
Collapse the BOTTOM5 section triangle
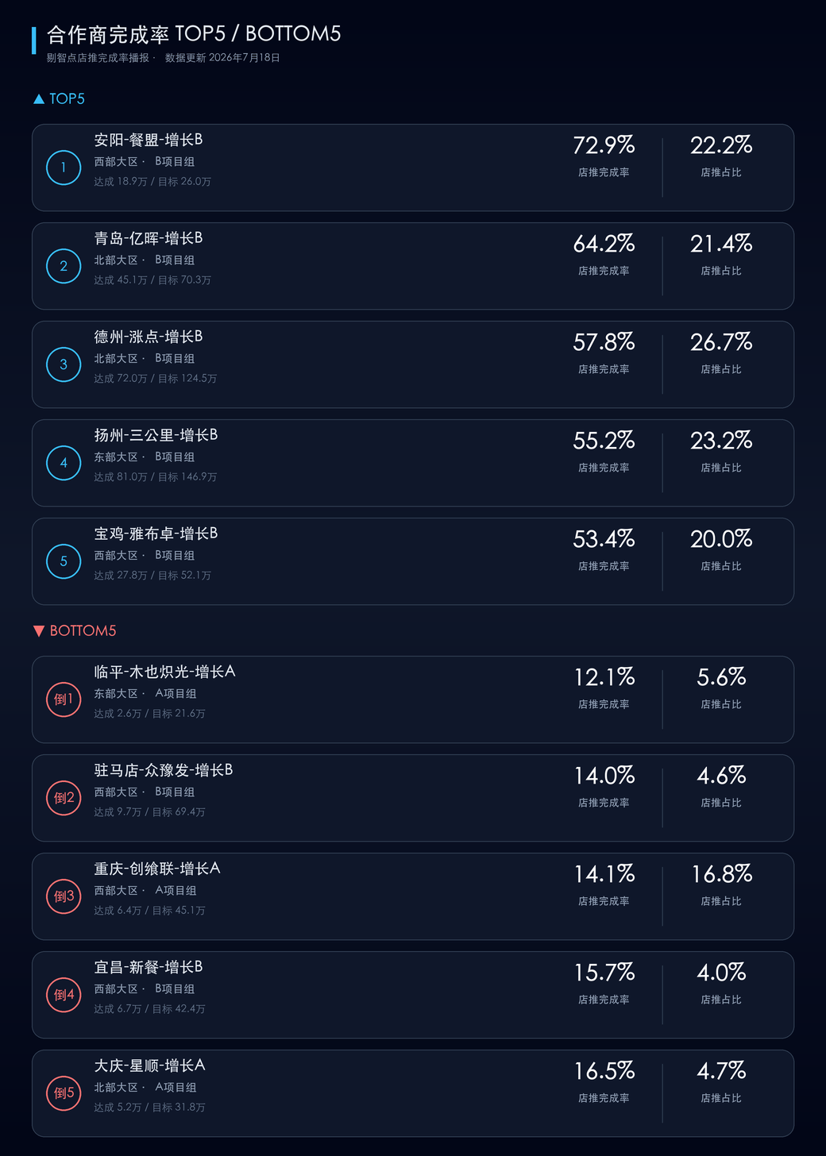tap(39, 631)
